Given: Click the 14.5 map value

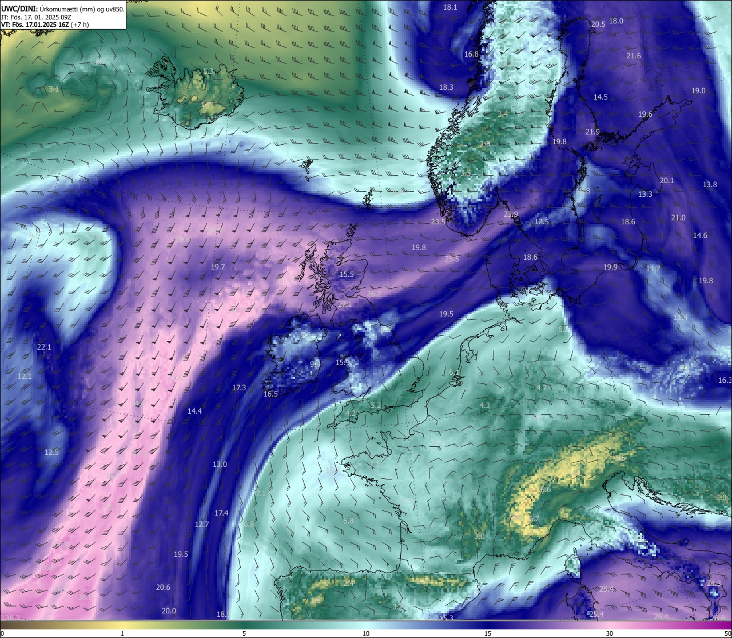Looking at the screenshot, I should [x=600, y=97].
